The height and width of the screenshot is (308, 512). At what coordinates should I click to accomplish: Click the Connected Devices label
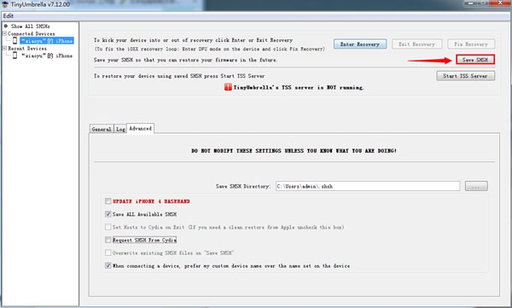[x=32, y=33]
